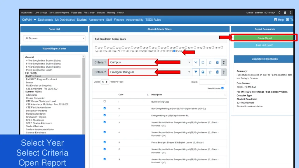Open the File Center menu
The image size is (299, 168).
[89, 13]
